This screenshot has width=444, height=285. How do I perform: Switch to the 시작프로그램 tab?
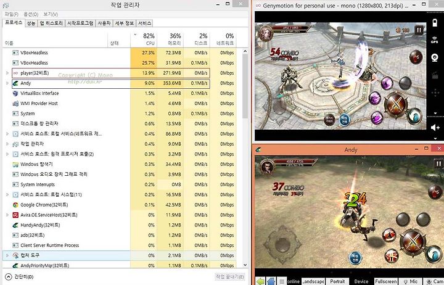pyautogui.click(x=80, y=23)
